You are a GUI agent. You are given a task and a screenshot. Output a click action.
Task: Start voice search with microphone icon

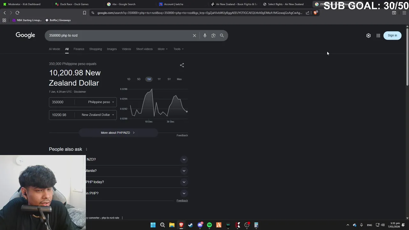(x=205, y=35)
